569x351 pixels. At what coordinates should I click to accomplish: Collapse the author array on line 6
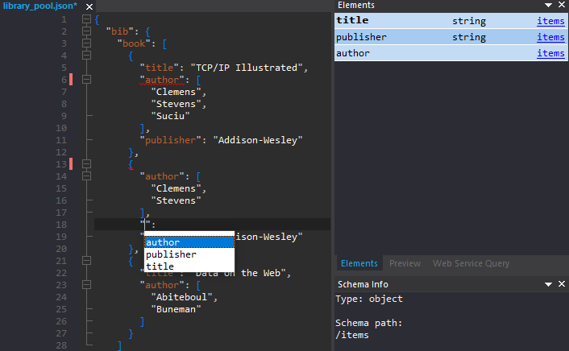point(86,80)
